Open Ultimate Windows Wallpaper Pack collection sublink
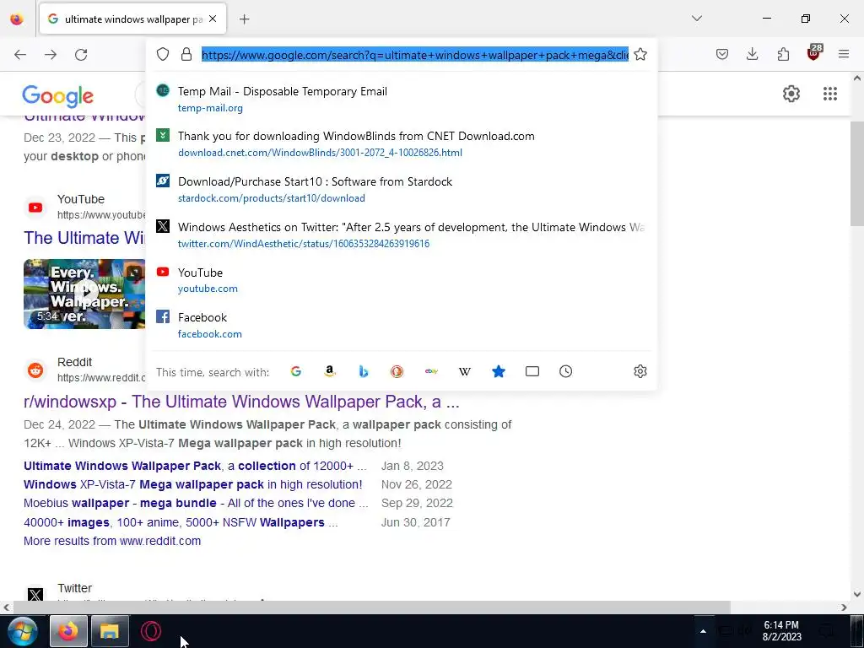864x648 pixels. pos(195,466)
